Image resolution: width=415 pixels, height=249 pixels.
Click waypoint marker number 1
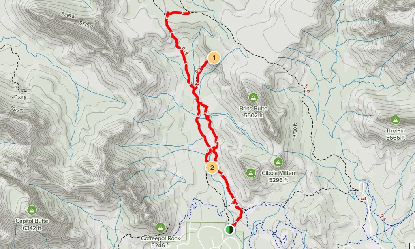tap(214, 58)
